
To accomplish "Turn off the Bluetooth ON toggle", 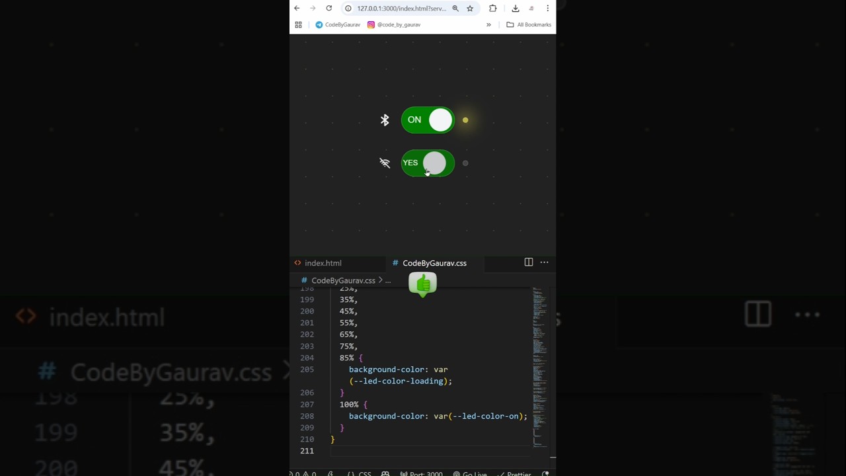I will tap(428, 120).
